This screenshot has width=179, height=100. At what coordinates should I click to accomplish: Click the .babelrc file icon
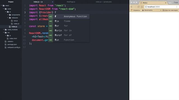[x=6, y=41]
